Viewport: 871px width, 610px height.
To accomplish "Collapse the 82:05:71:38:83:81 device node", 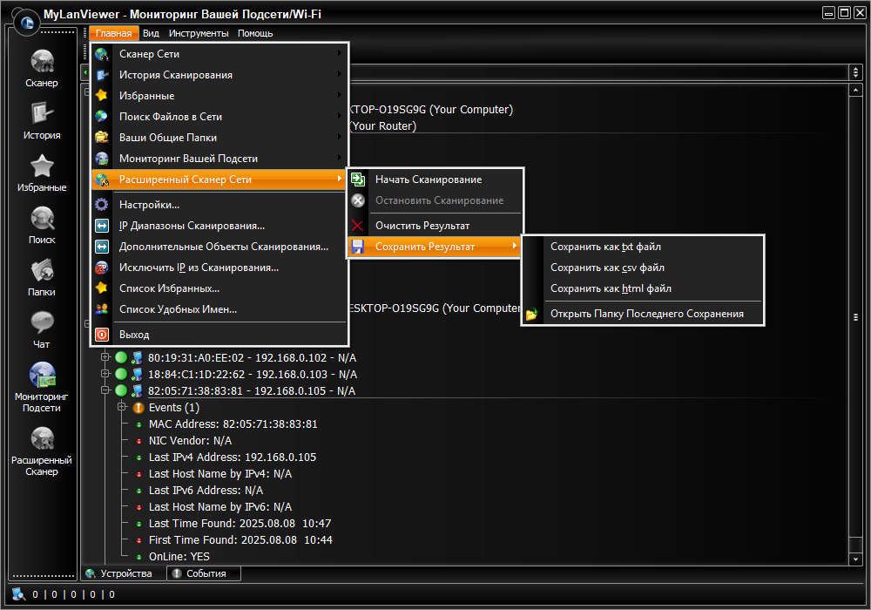I will (105, 390).
